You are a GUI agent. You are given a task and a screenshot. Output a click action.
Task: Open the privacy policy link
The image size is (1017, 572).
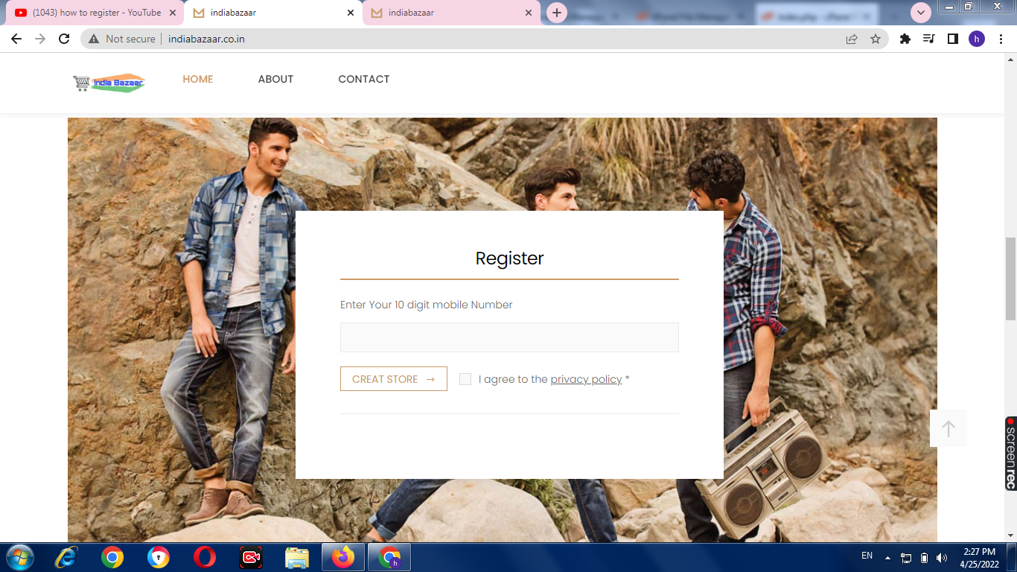pyautogui.click(x=586, y=379)
